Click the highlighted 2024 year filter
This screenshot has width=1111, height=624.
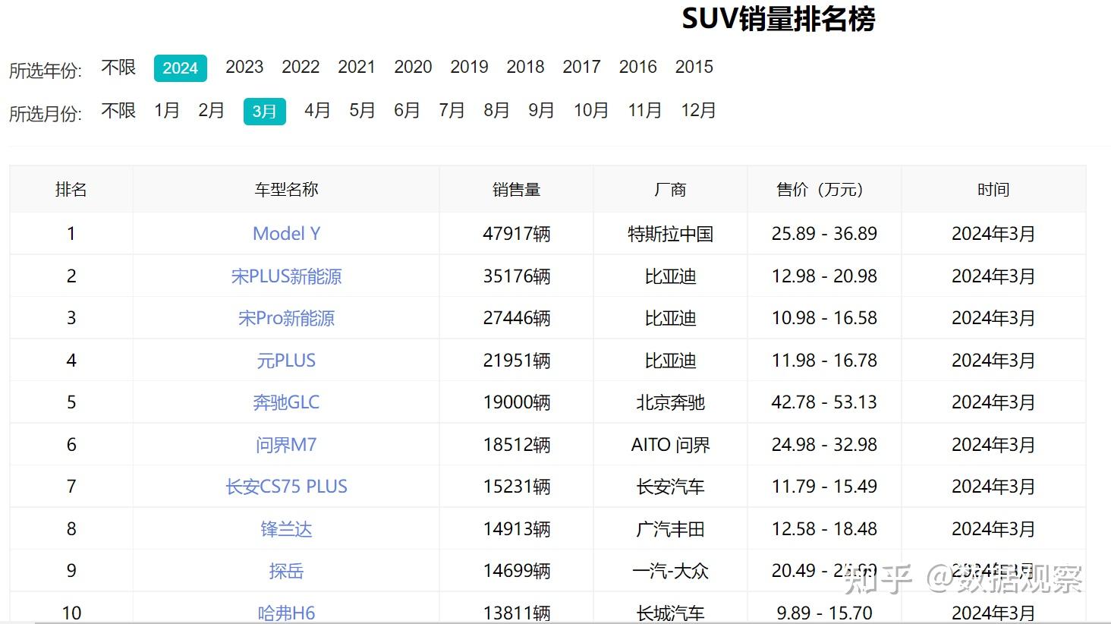click(x=180, y=68)
